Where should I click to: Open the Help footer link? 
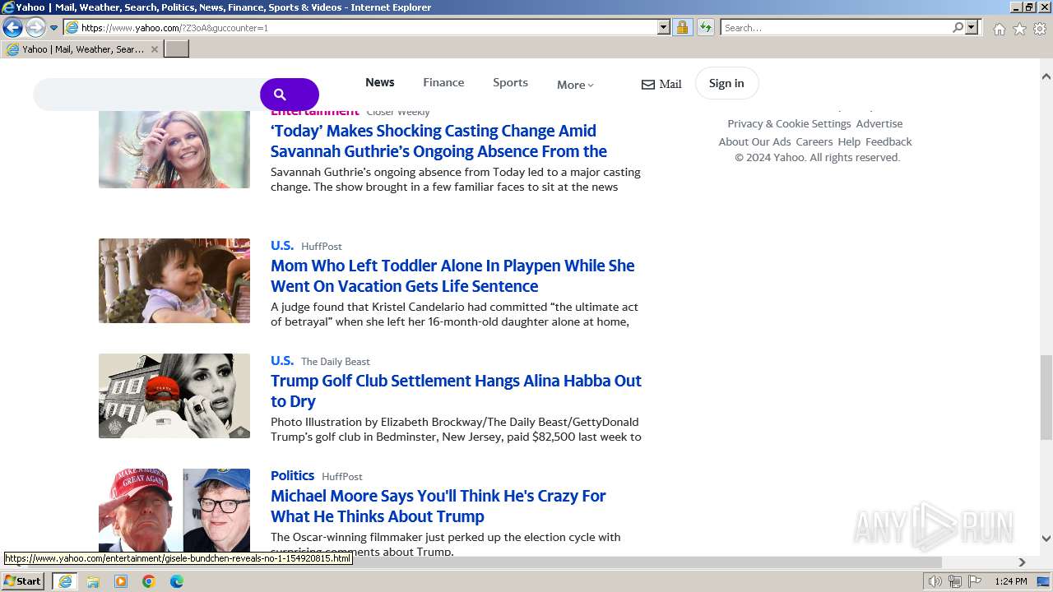tap(849, 141)
